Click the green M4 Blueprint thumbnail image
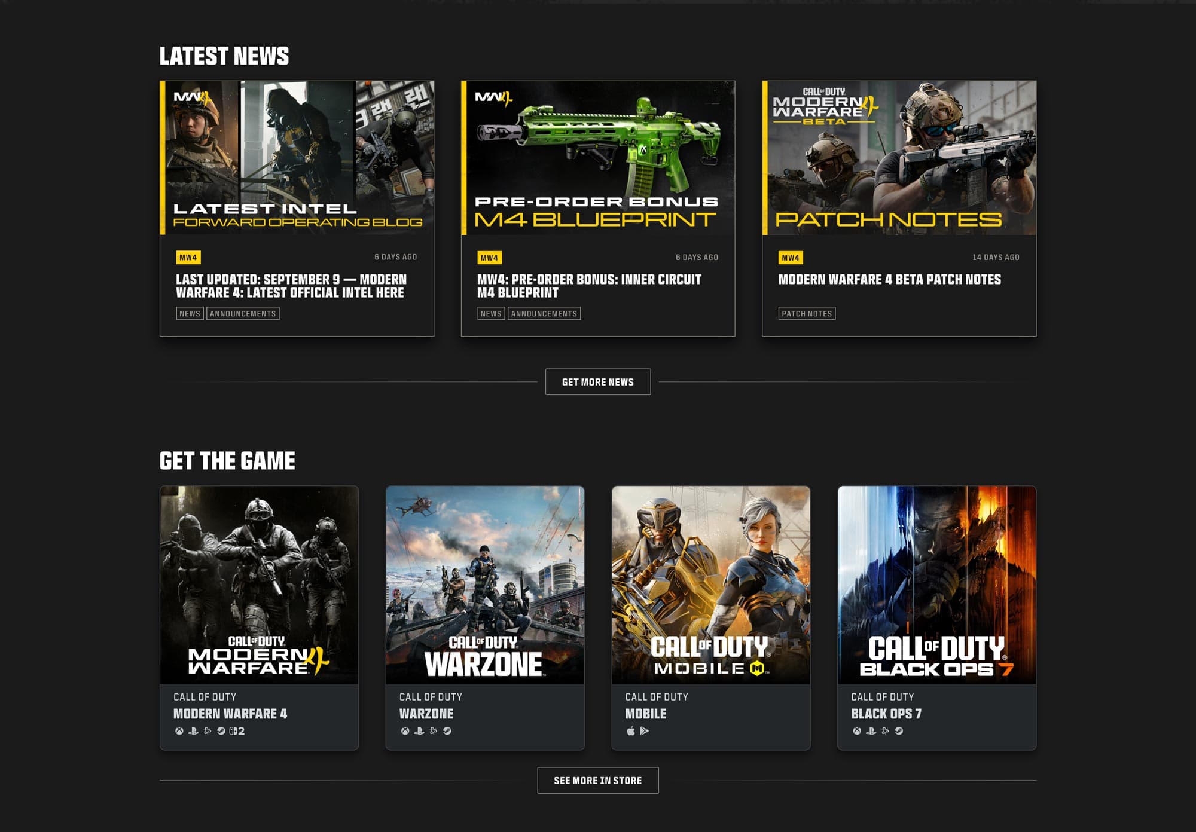Screen dimensions: 1196x832 [598, 158]
